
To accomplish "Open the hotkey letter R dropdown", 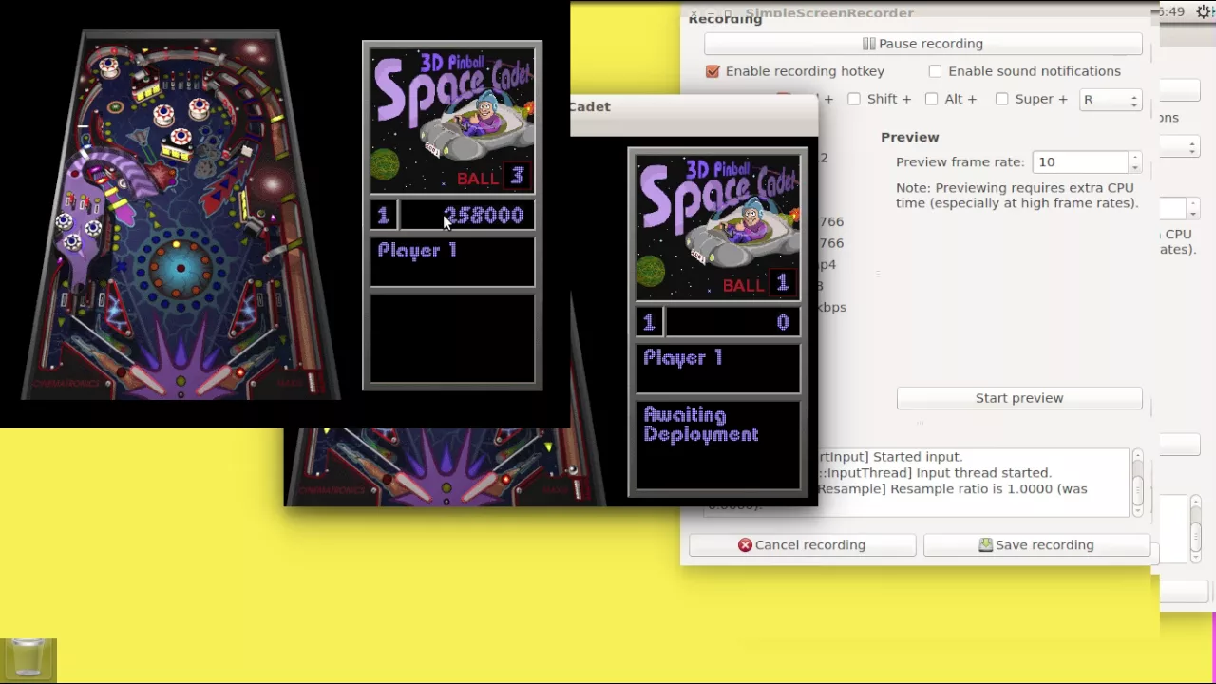I will 1110,100.
